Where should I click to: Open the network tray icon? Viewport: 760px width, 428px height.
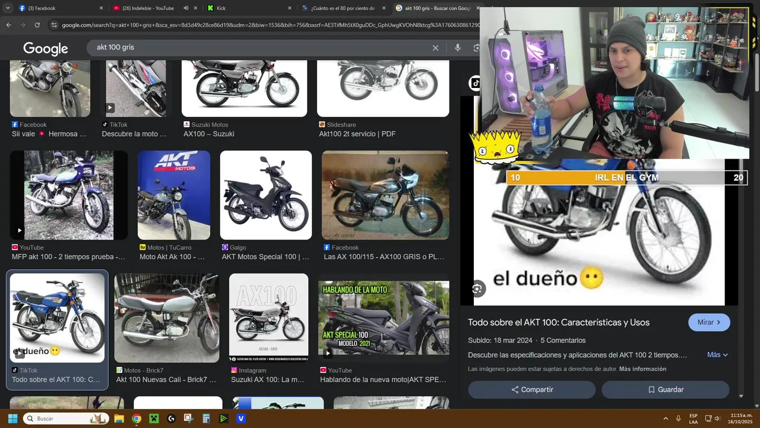pos(708,418)
